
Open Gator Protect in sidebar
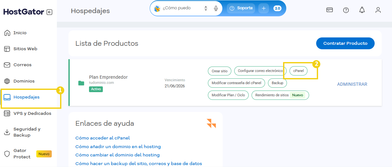(x=22, y=154)
